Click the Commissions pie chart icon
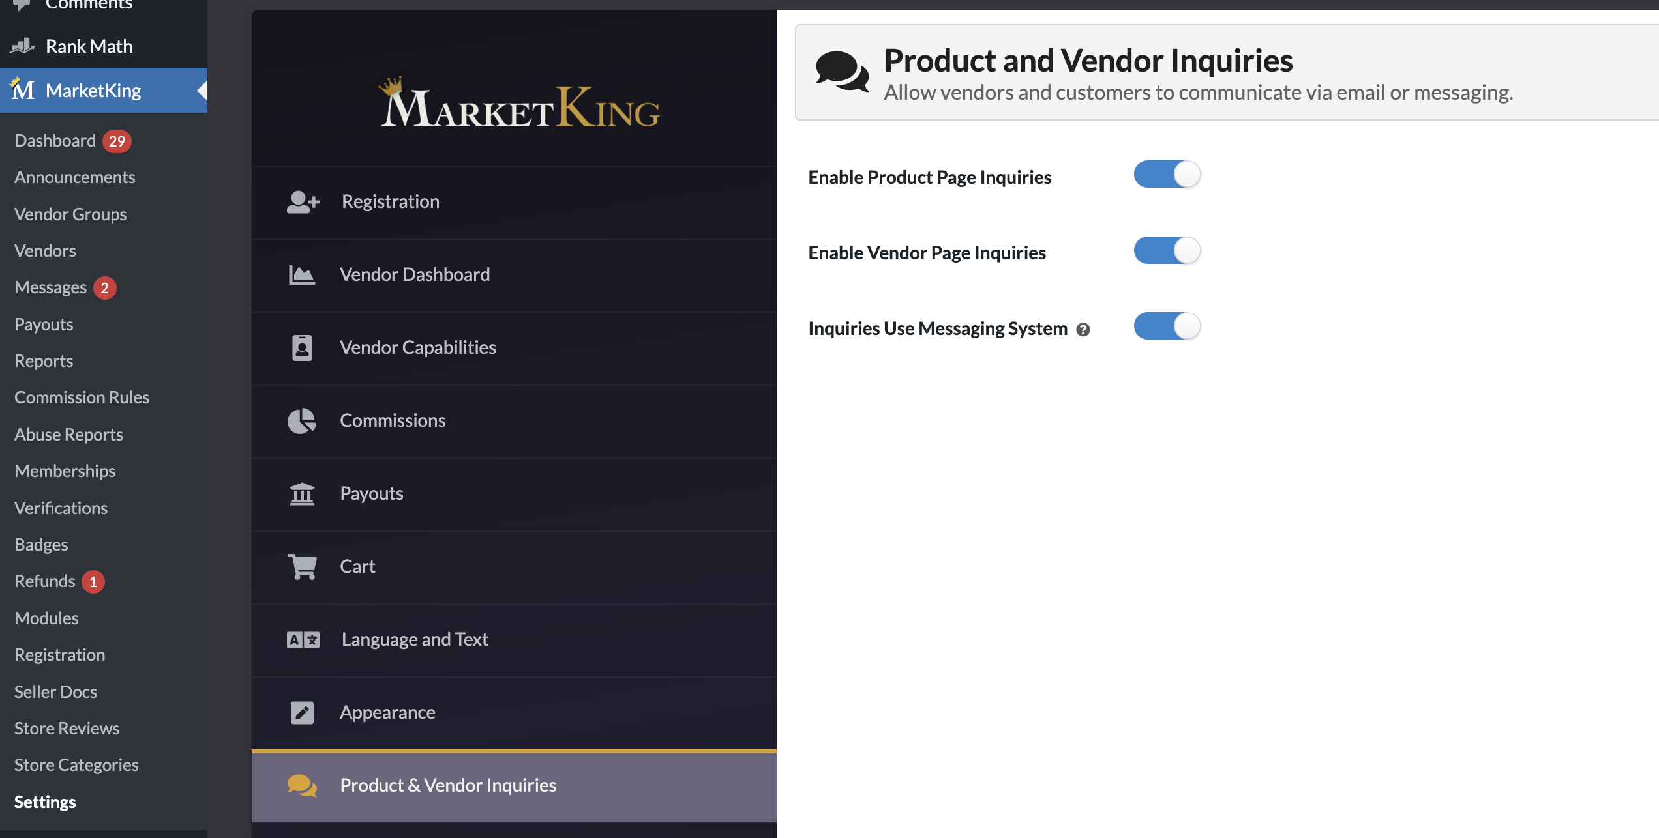 pyautogui.click(x=302, y=421)
